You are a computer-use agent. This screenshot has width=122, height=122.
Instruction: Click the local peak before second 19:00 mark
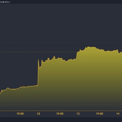(x=54, y=56)
